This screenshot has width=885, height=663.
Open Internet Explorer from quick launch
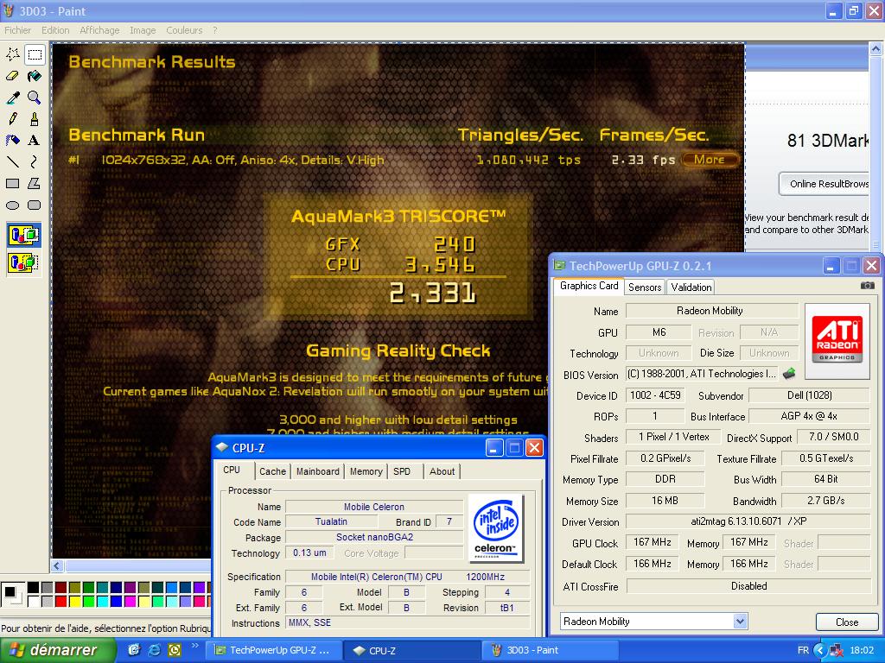[154, 650]
